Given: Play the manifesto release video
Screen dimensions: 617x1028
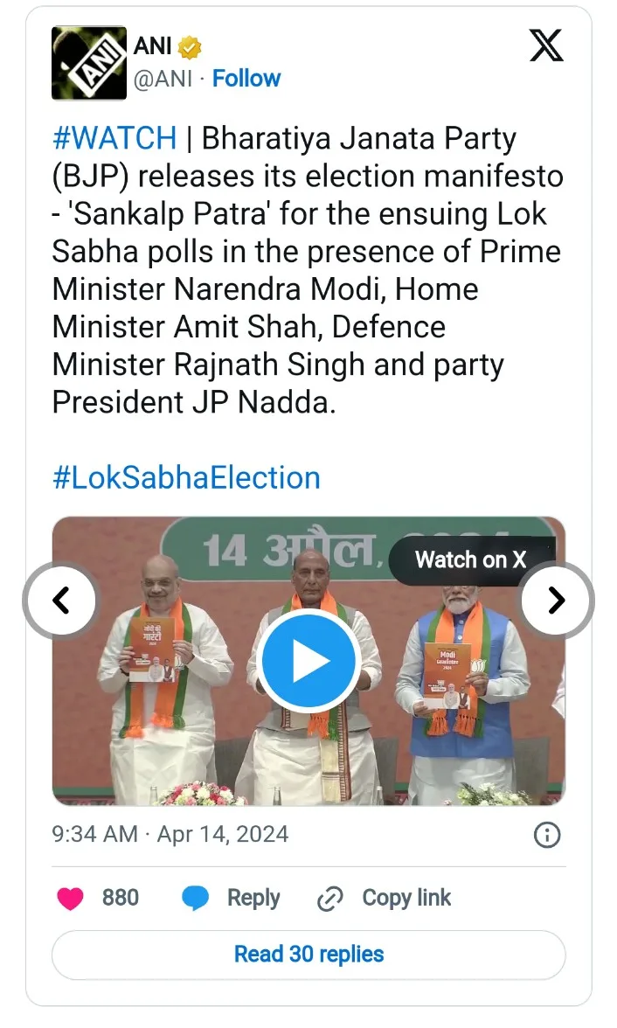Looking at the screenshot, I should click(x=308, y=661).
